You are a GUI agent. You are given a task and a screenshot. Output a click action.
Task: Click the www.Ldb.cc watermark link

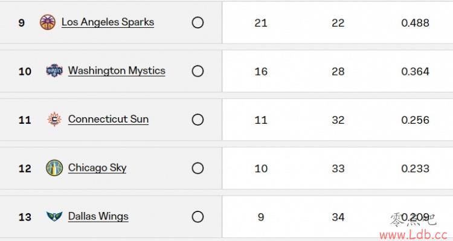[x=414, y=235]
